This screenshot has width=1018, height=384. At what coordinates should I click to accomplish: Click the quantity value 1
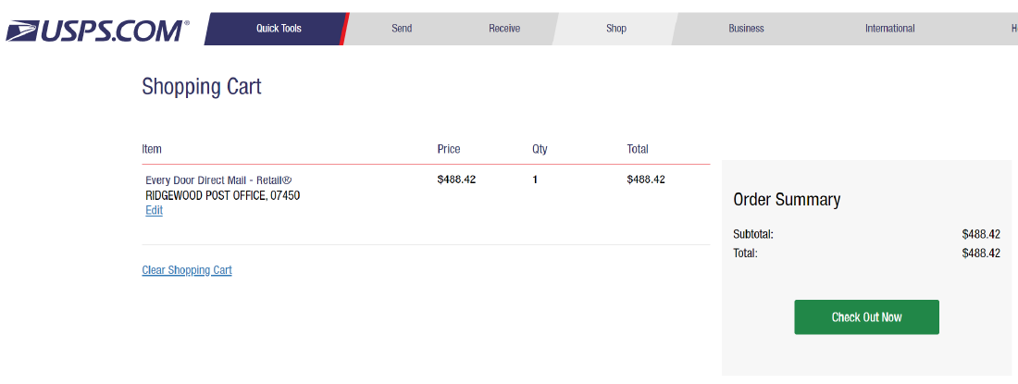point(535,180)
